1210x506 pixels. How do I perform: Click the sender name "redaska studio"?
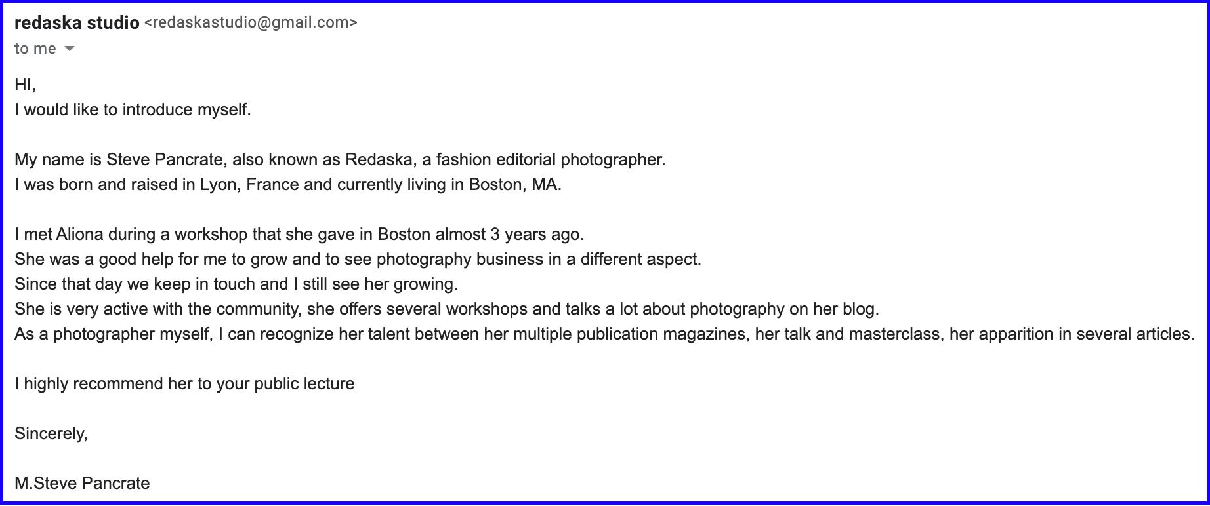(x=76, y=23)
